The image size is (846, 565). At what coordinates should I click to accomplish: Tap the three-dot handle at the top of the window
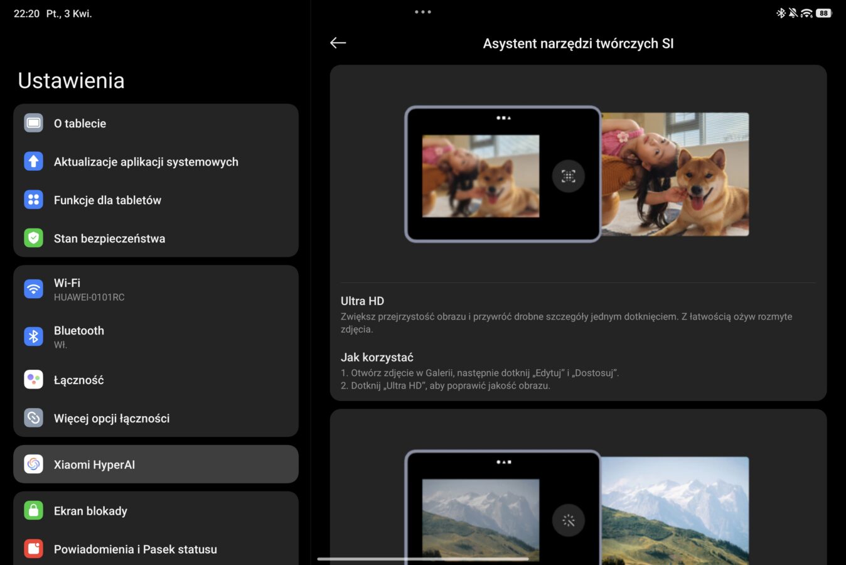(423, 12)
